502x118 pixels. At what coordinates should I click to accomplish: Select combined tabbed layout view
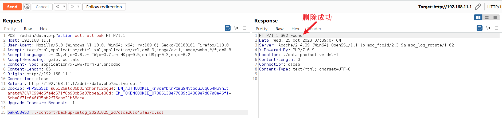495,17
